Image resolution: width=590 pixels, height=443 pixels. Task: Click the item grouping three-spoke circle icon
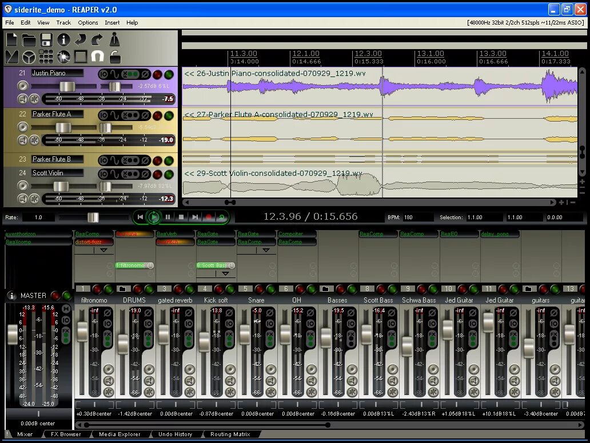[x=29, y=57]
